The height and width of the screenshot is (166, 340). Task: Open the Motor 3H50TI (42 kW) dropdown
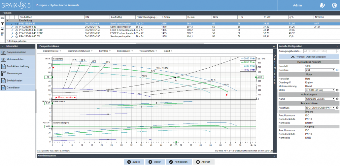click(320, 90)
